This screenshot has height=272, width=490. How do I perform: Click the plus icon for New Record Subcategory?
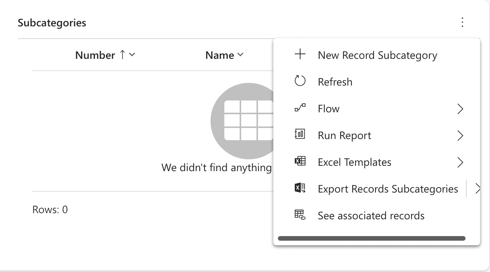coord(300,55)
